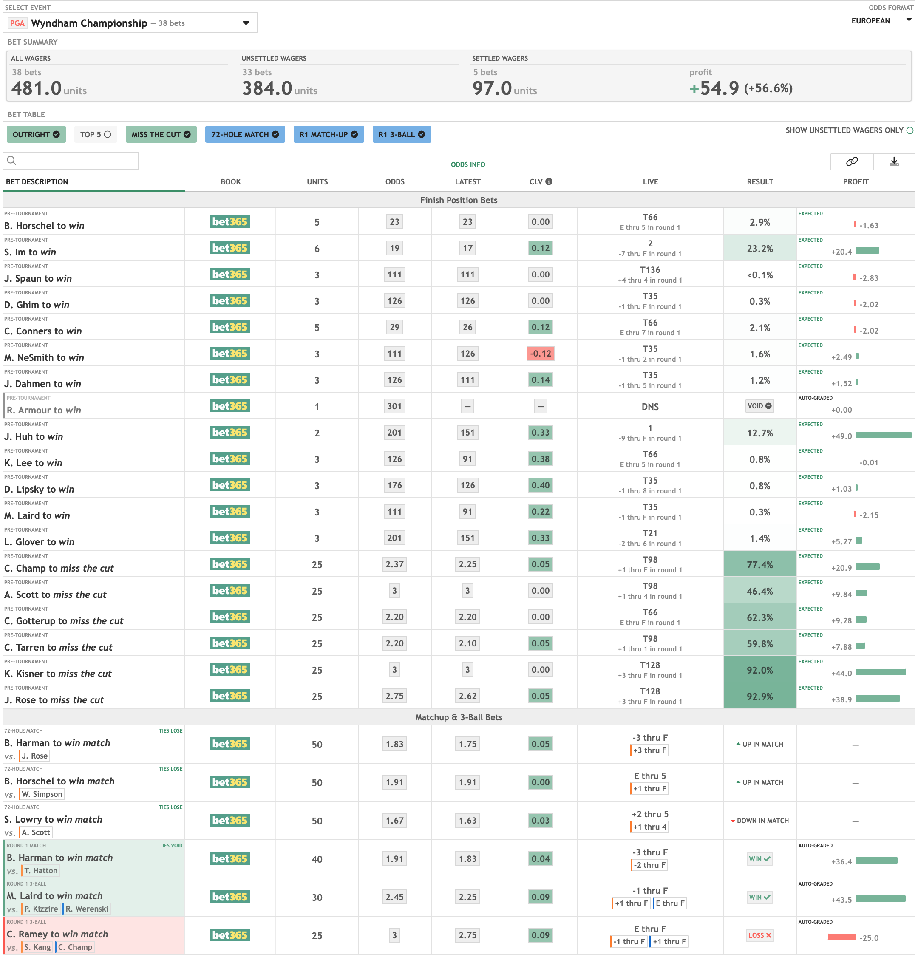Toggle the OUTRIGHT filter chip
Viewport: 918px width, 957px height.
tap(36, 134)
